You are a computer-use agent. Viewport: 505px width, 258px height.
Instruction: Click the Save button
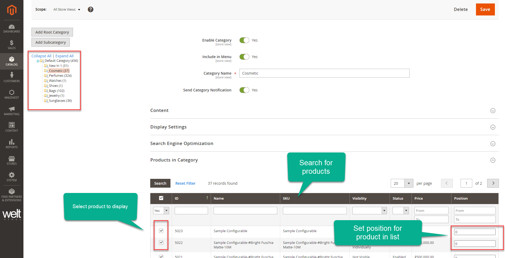coord(485,9)
